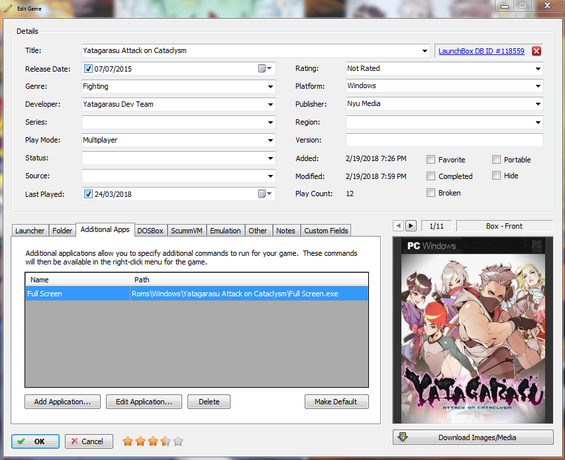This screenshot has width=565, height=460.
Task: Switch to the Launcher tab
Action: coord(30,231)
